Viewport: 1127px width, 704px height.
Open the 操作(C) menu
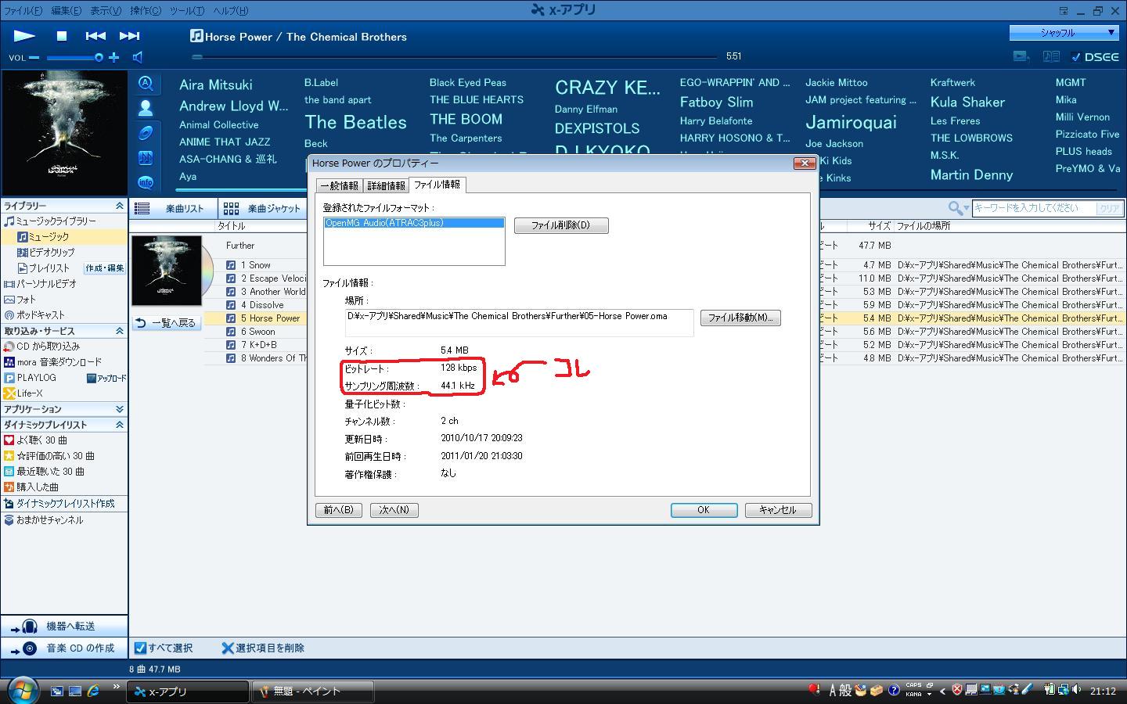click(x=146, y=11)
